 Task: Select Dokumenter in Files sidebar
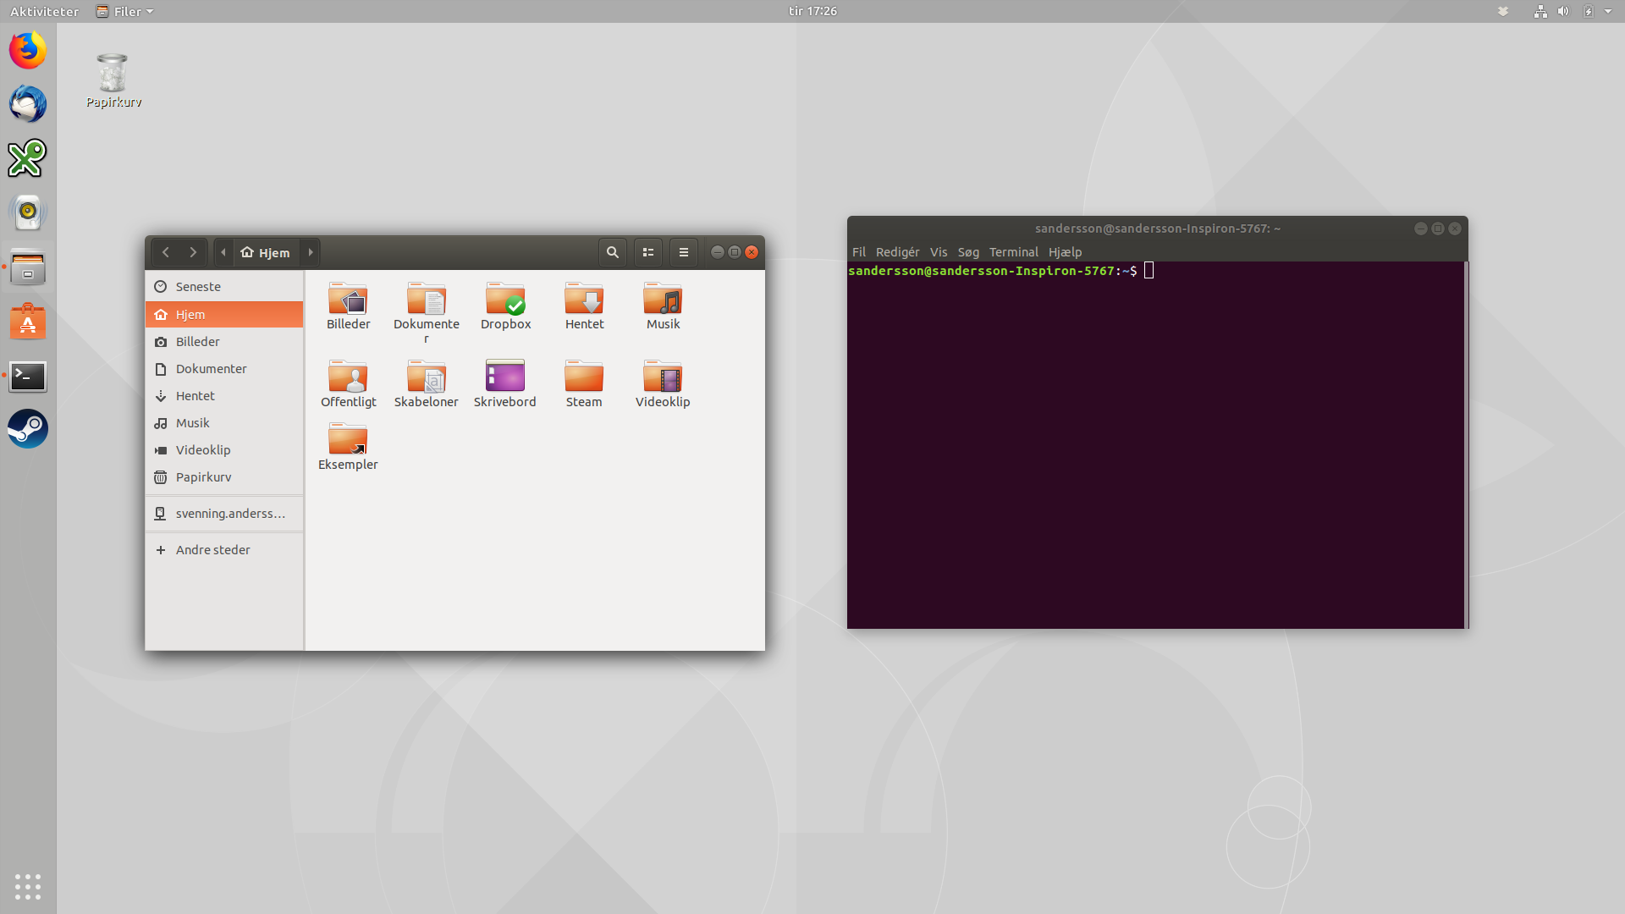tap(224, 368)
